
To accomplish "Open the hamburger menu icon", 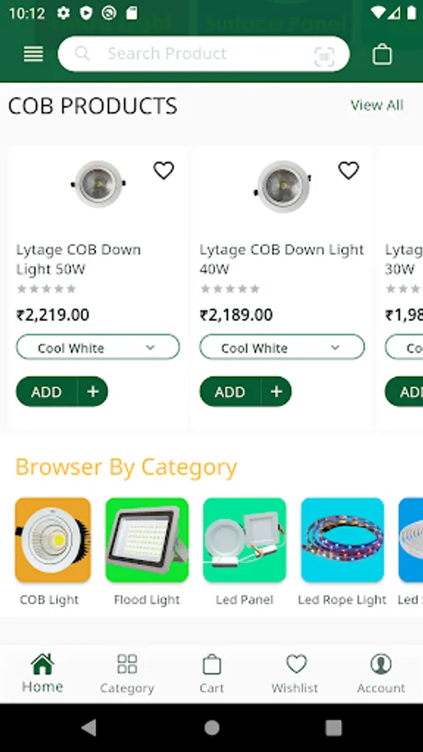I will [x=33, y=53].
